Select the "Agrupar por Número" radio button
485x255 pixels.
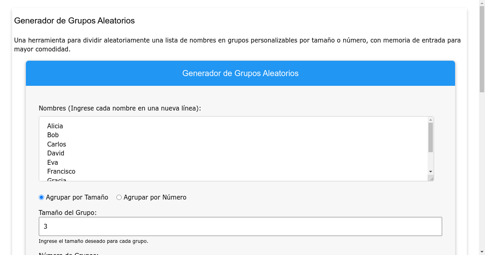point(119,197)
